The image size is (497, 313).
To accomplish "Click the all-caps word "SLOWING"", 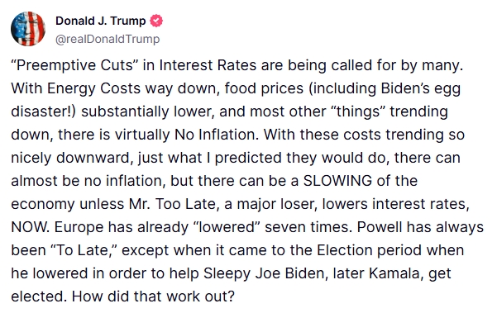I will pyautogui.click(x=337, y=181).
